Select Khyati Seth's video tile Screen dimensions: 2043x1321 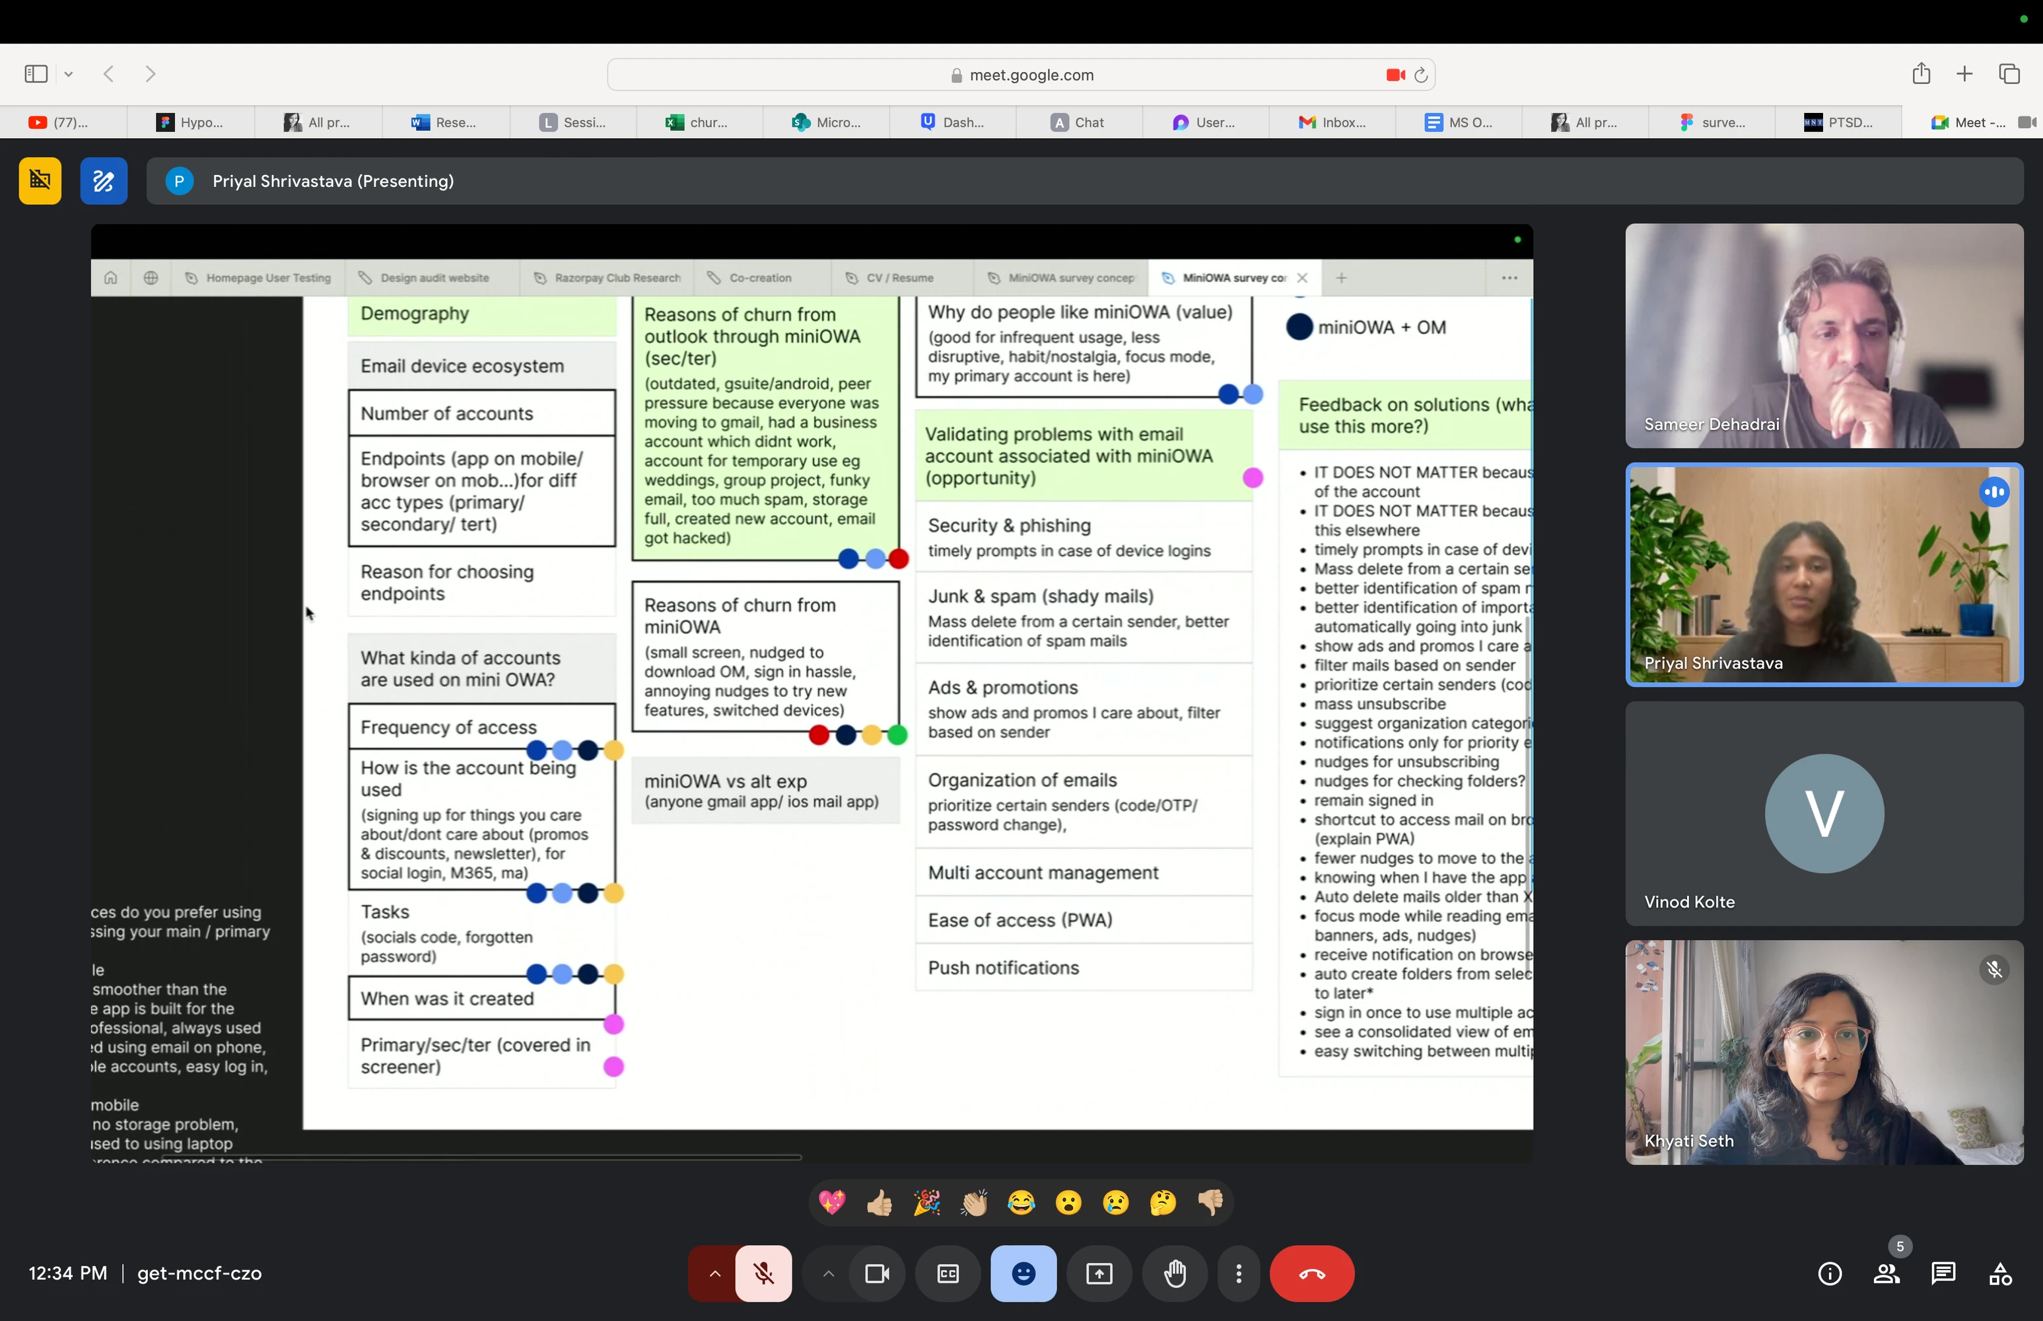(x=1824, y=1053)
